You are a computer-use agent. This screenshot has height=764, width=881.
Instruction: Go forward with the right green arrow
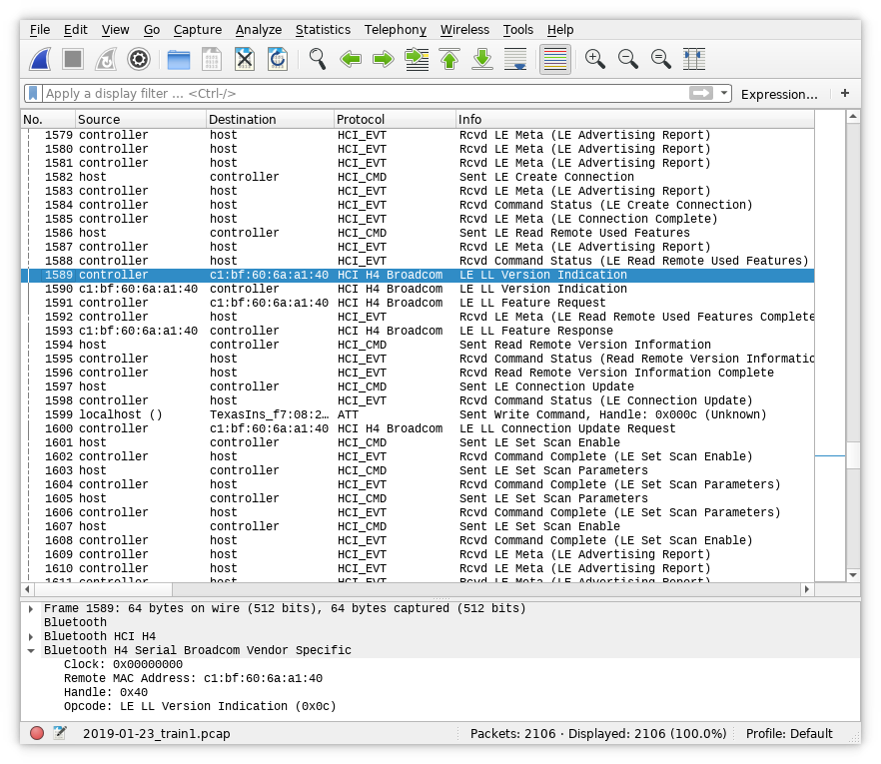pos(384,59)
